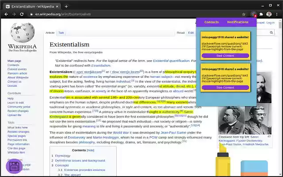
Task: Select the Edit tab
Action: click(191, 33)
